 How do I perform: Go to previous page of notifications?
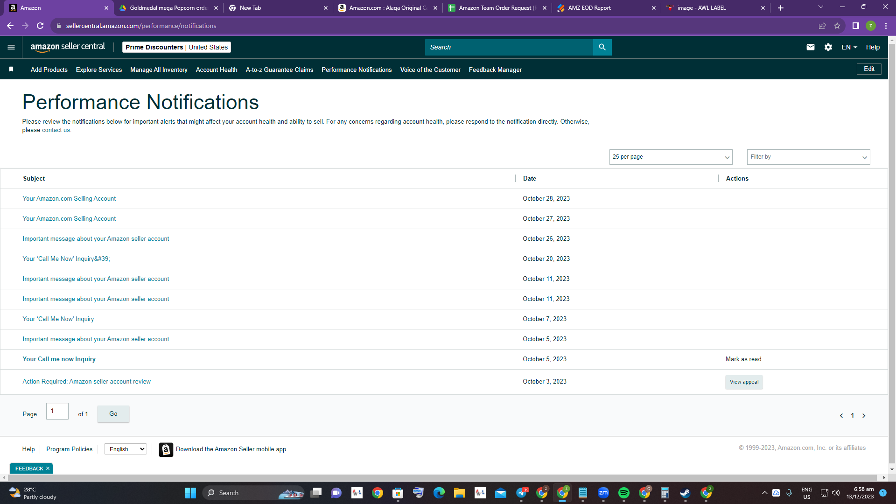tap(841, 416)
